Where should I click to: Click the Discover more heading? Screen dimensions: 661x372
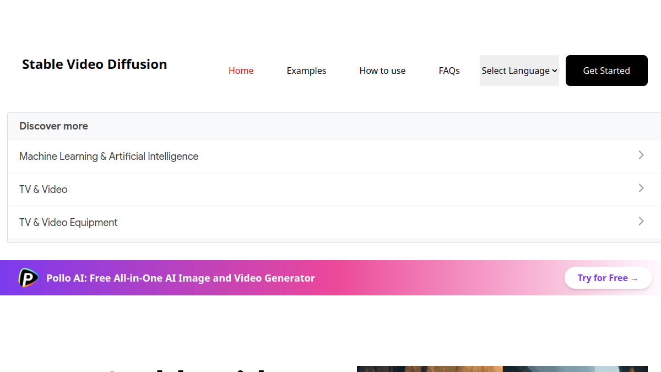54,126
